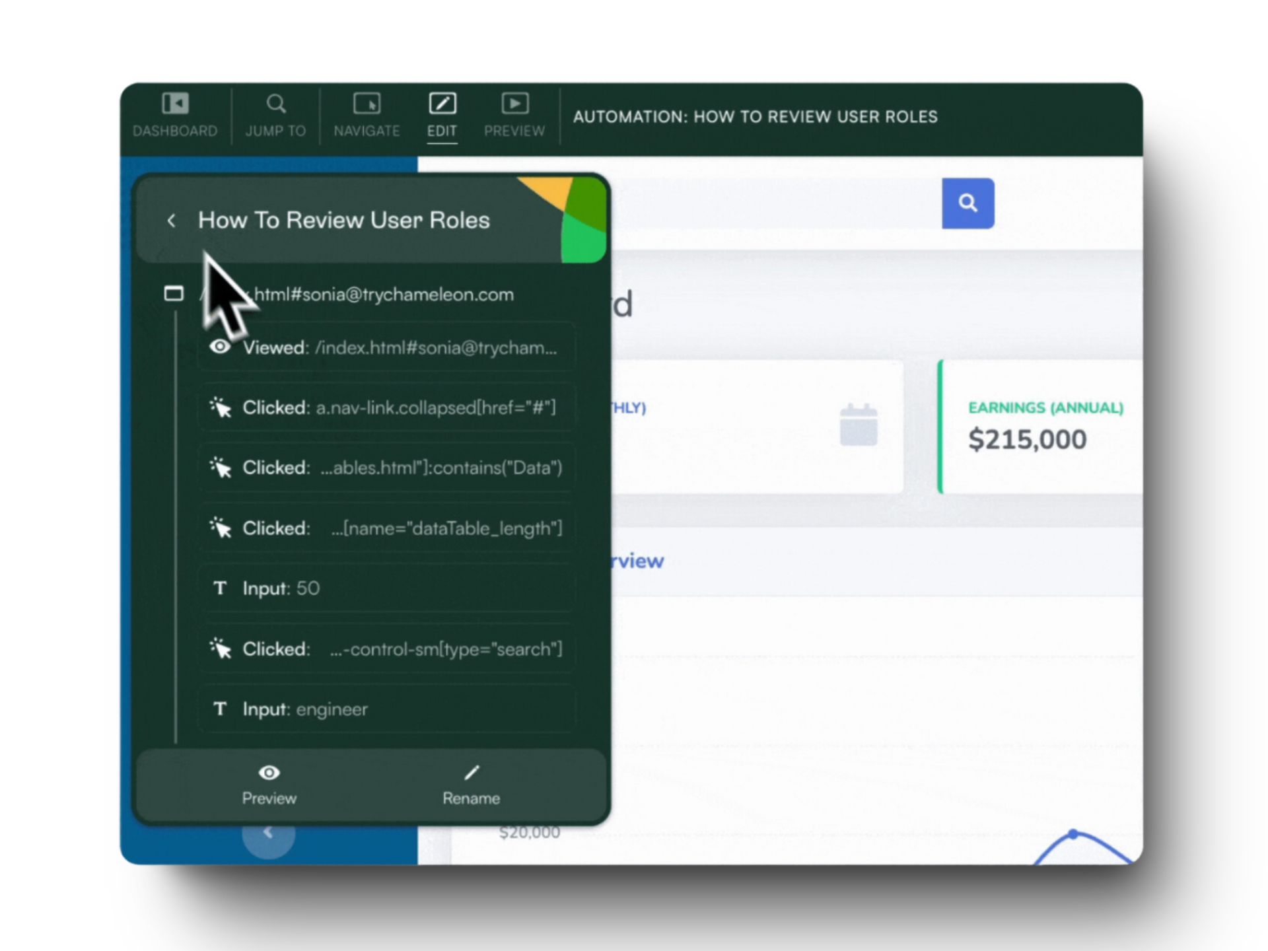Click the eye icon on the Viewed step
This screenshot has height=951, width=1268.
coord(220,347)
